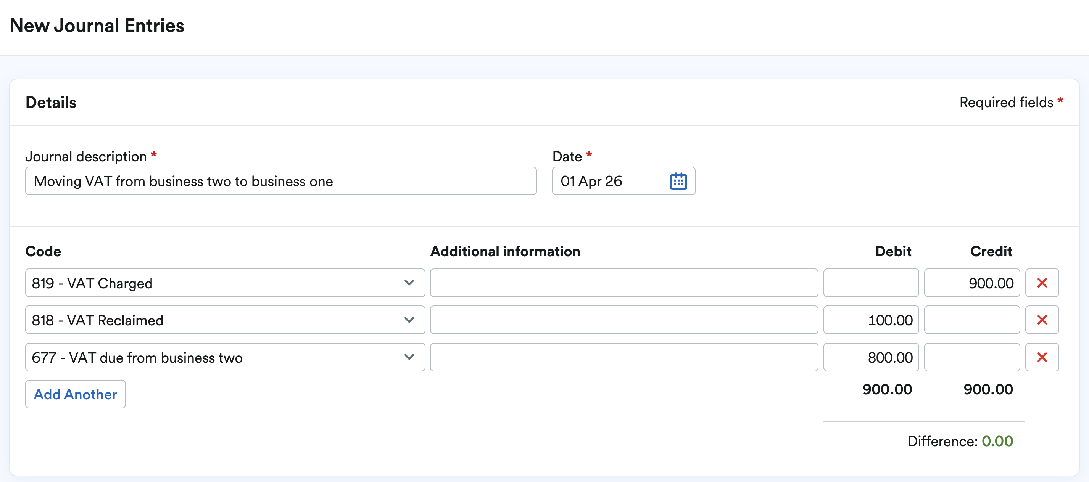Open the date picker calendar icon
This screenshot has height=482, width=1089.
pos(678,181)
